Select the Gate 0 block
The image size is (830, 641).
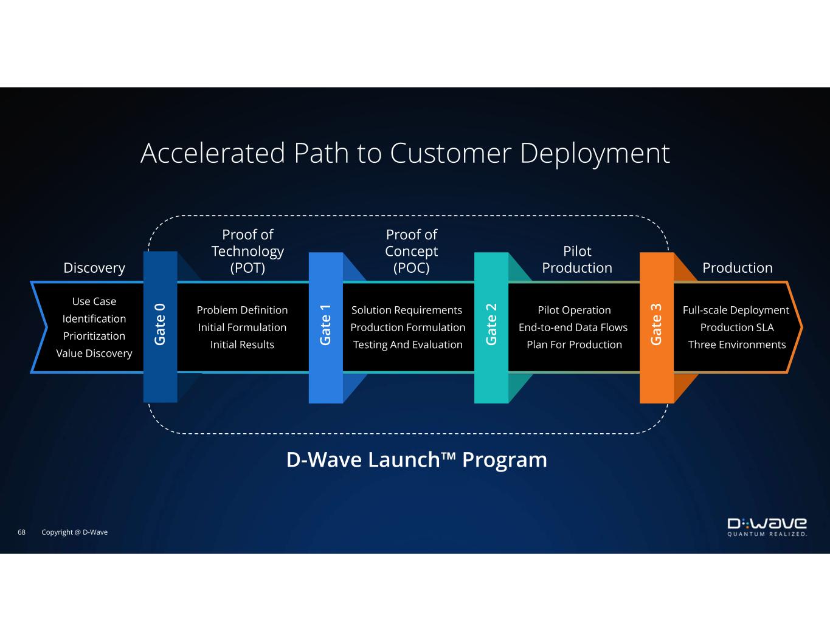pyautogui.click(x=160, y=327)
